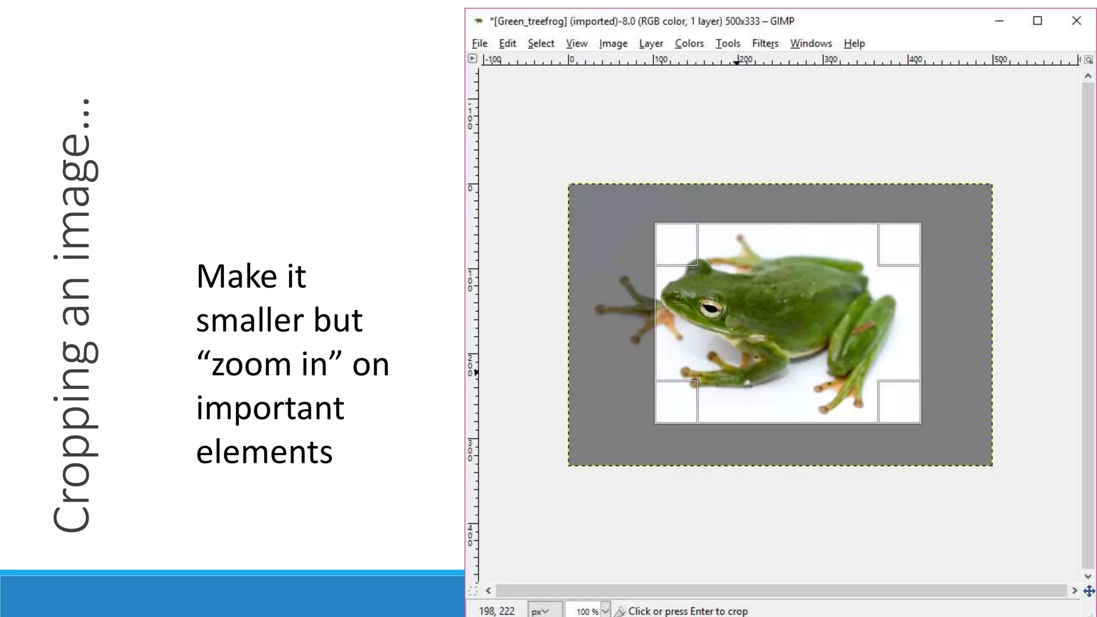The height and width of the screenshot is (617, 1097).
Task: Click the GIMP window title bar icon
Action: coord(478,21)
